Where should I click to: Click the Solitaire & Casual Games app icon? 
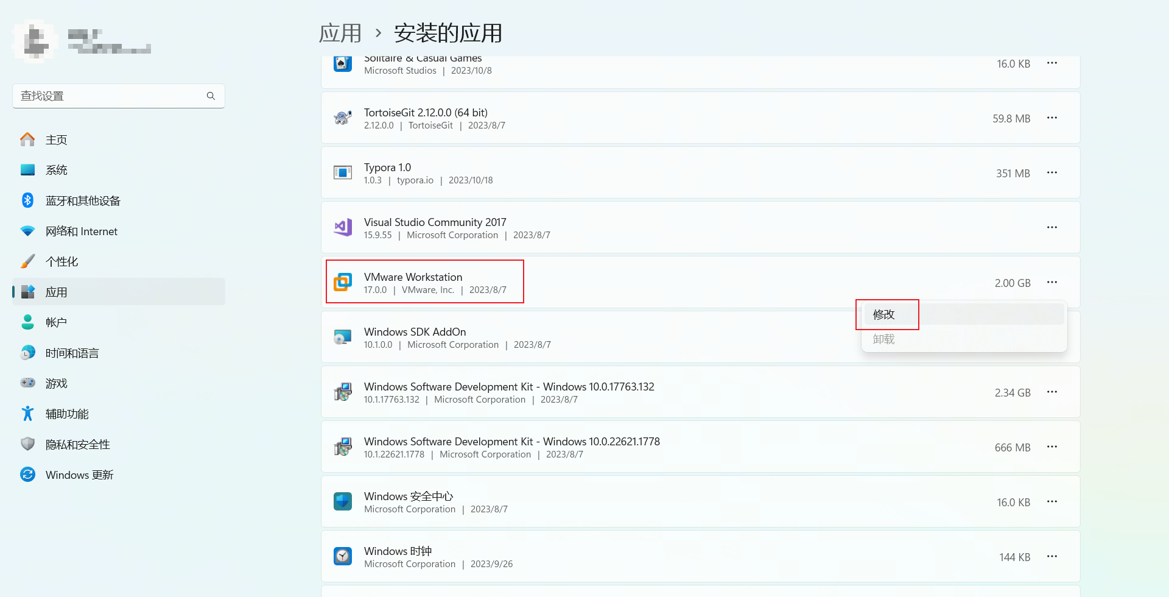point(343,63)
